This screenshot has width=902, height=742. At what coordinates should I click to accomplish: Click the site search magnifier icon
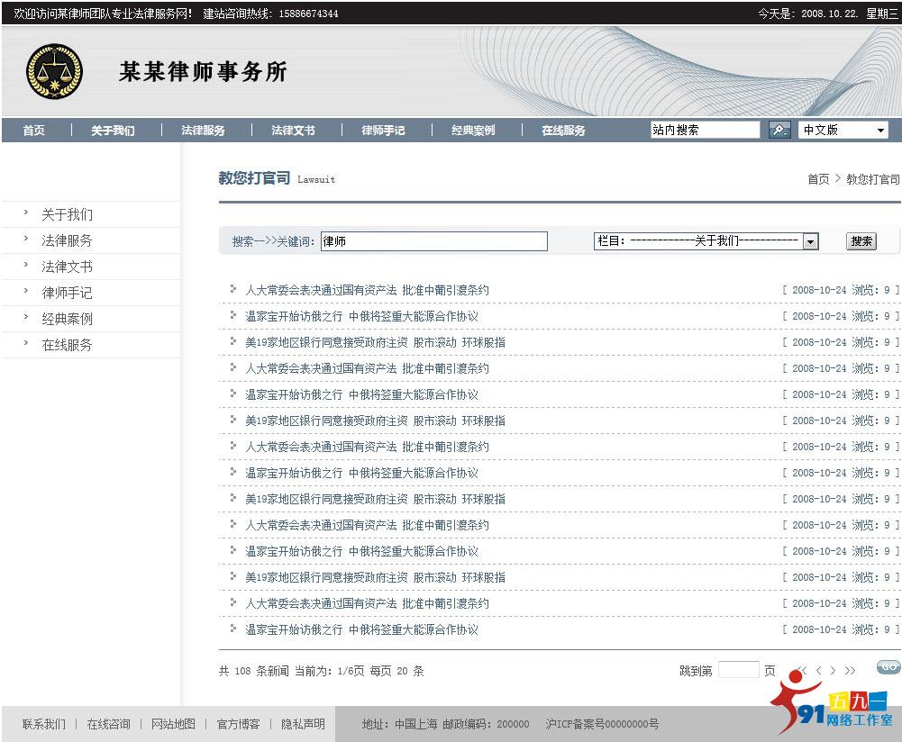[x=779, y=131]
